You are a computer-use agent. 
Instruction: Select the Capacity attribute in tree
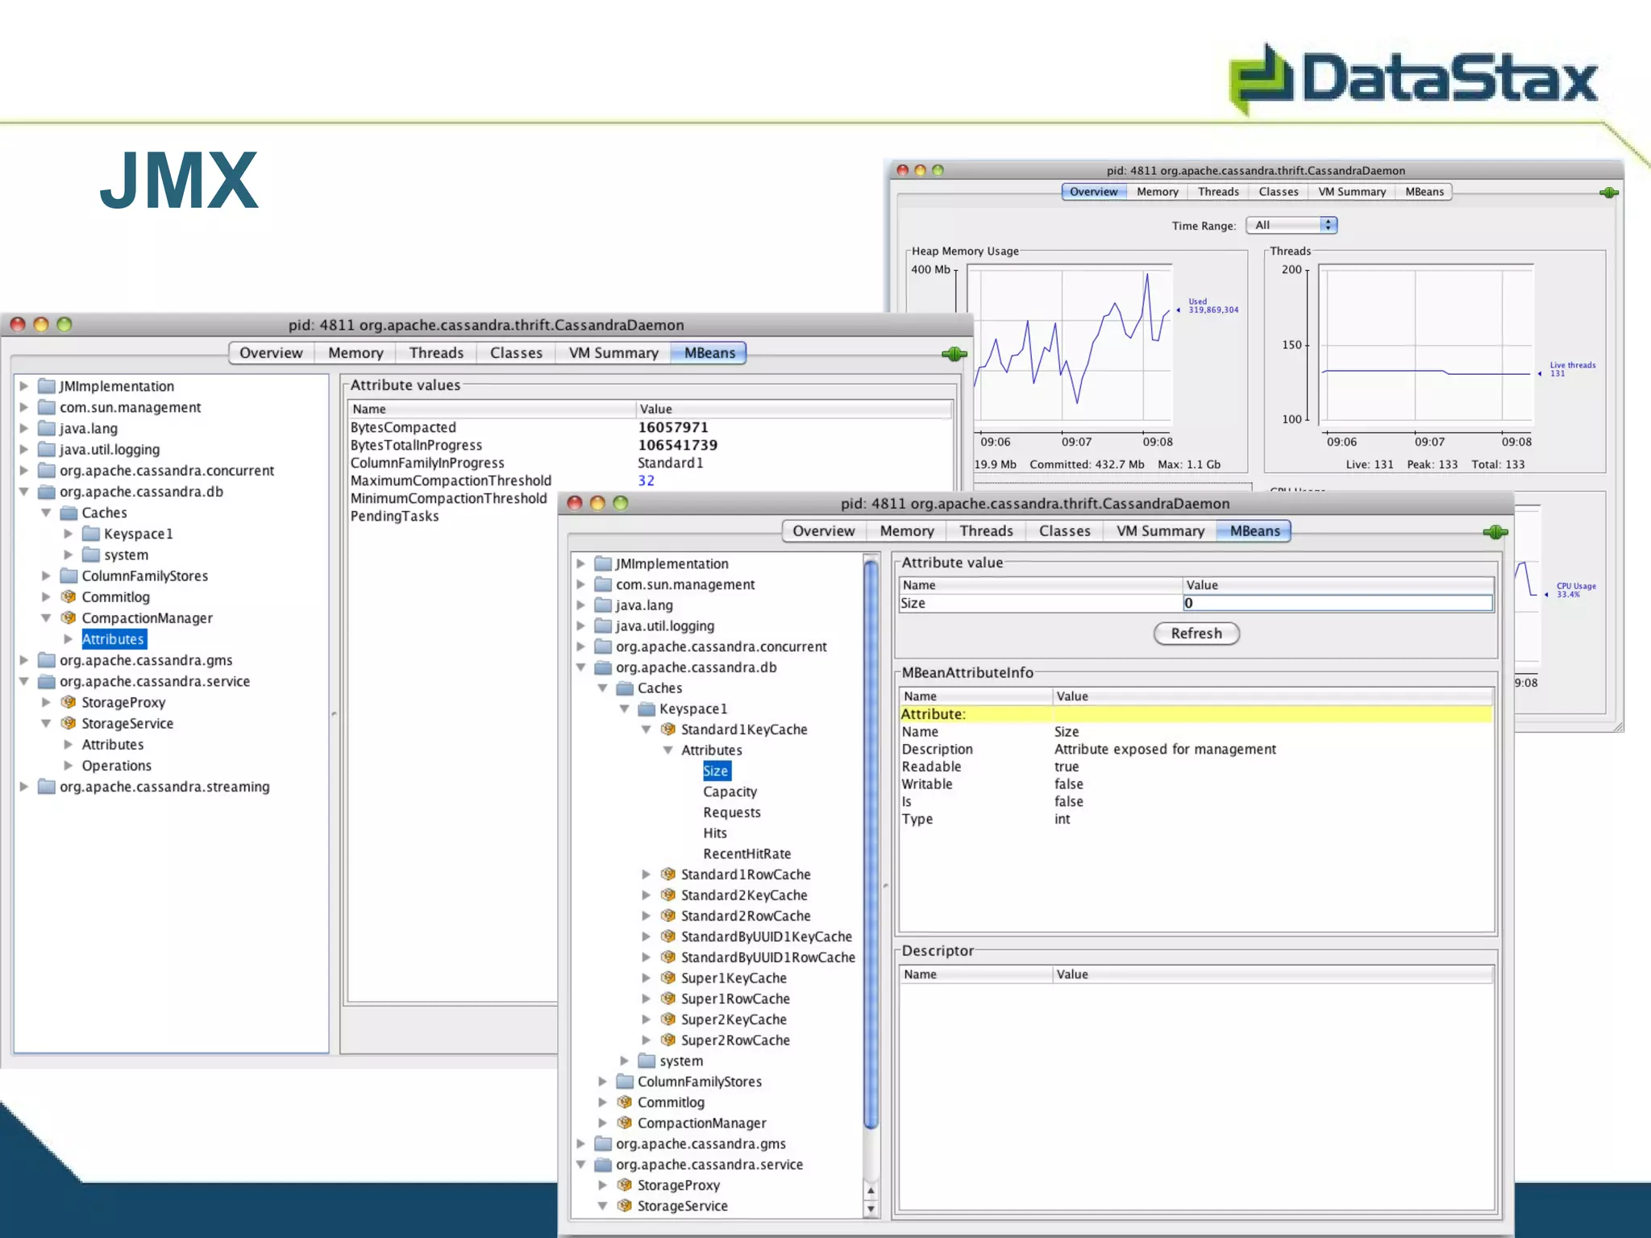[x=730, y=791]
